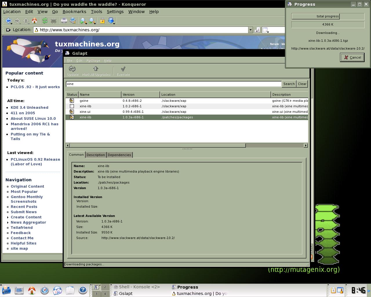371x297 pixels.
Task: Click the Gslapt package search field
Action: 174,84
